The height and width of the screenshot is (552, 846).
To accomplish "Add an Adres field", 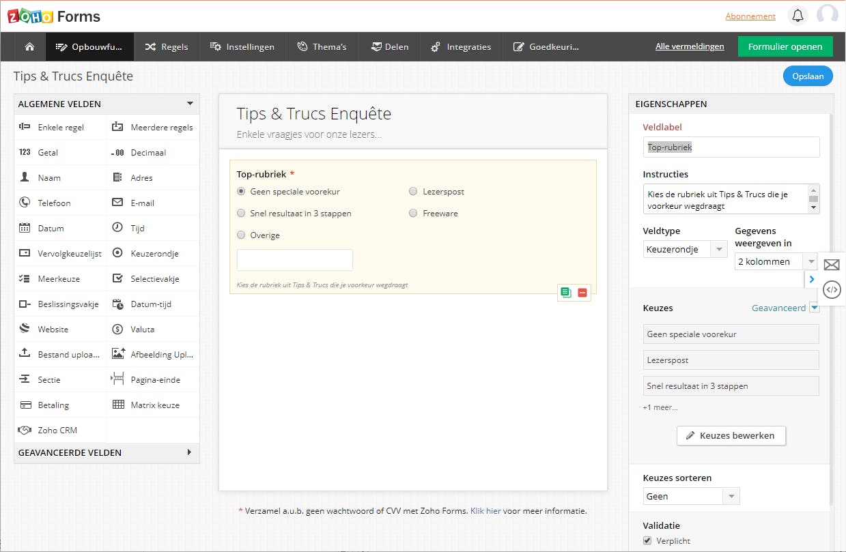I will [x=154, y=177].
